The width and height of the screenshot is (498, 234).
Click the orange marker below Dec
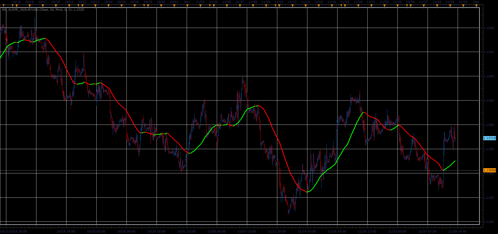point(476,6)
